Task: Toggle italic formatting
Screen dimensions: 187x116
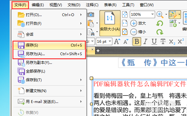Action: (145, 42)
